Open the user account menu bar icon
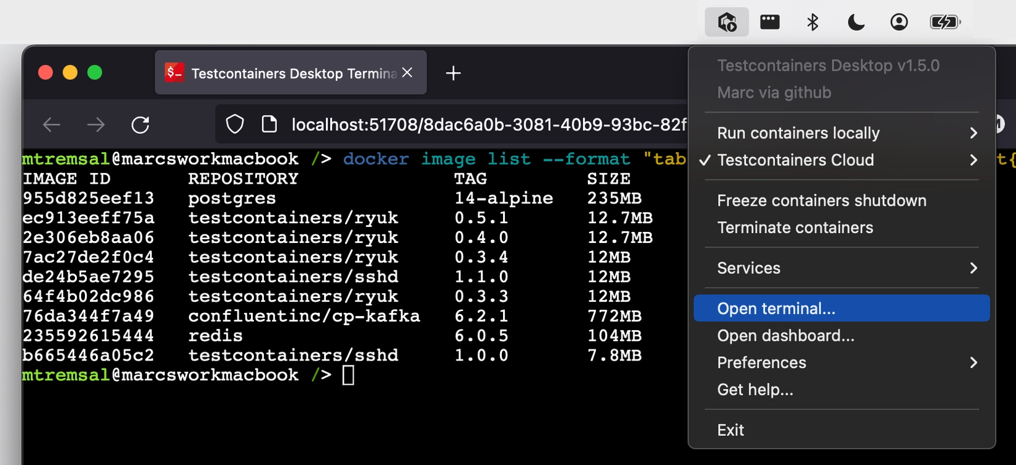 click(898, 22)
